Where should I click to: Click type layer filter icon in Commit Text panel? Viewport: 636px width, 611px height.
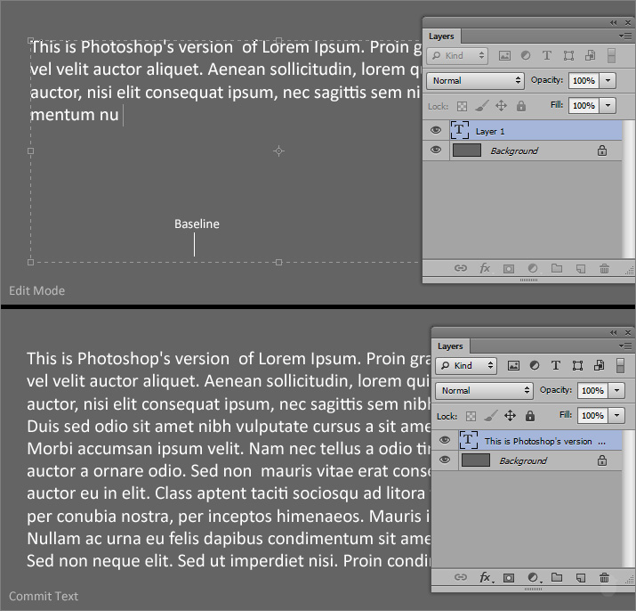tap(556, 365)
